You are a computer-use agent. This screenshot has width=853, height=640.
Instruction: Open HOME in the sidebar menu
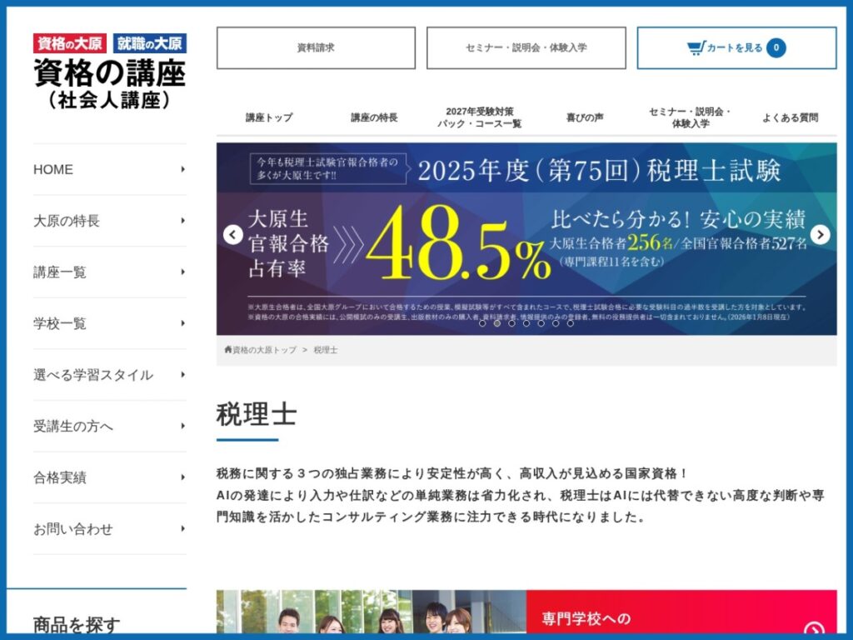[x=110, y=169]
